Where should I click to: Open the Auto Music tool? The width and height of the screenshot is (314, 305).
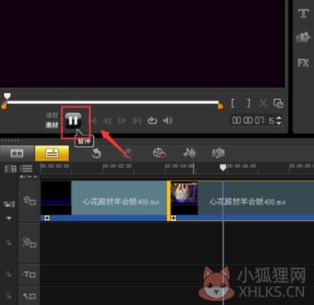[x=218, y=153]
